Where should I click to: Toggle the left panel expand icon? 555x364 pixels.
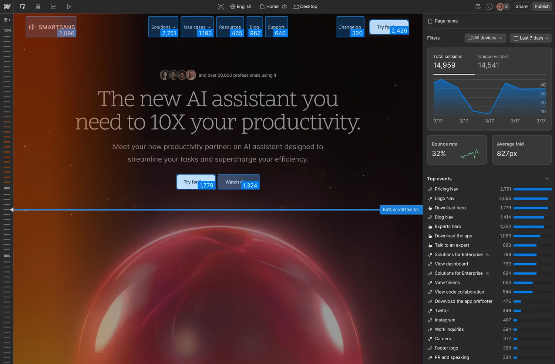(x=7, y=20)
